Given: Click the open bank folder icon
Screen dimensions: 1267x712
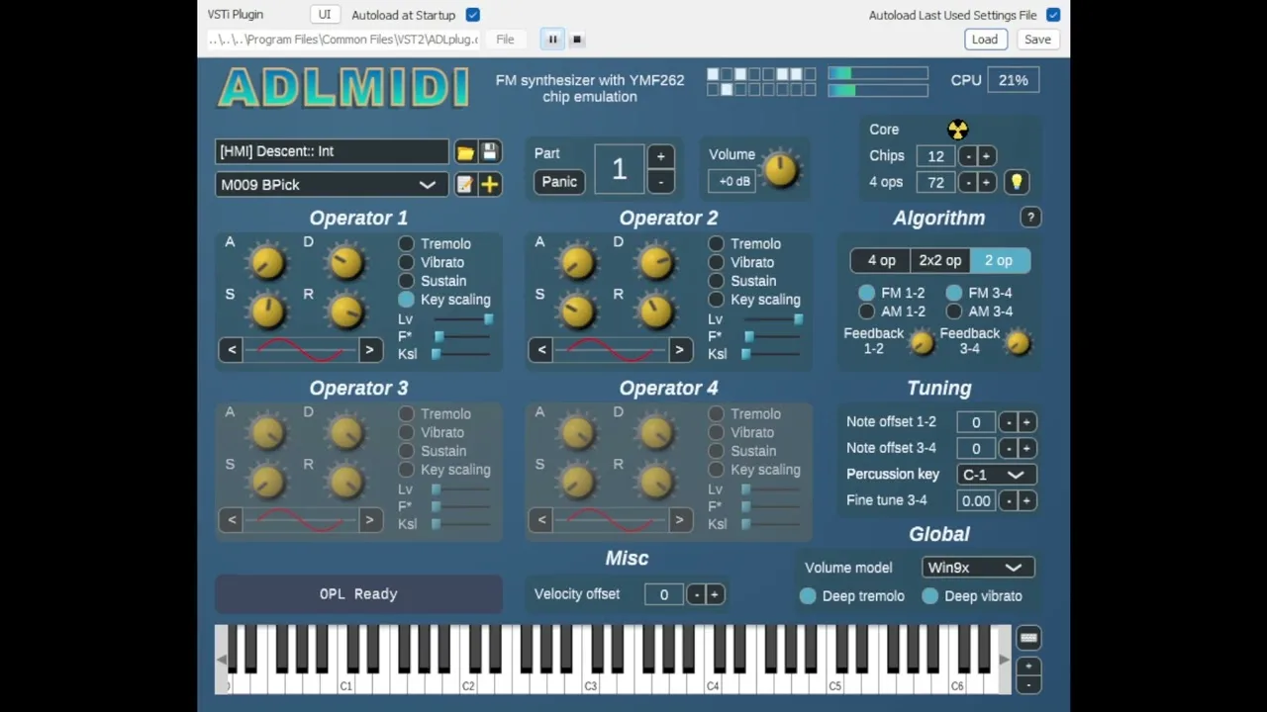Looking at the screenshot, I should pyautogui.click(x=464, y=152).
